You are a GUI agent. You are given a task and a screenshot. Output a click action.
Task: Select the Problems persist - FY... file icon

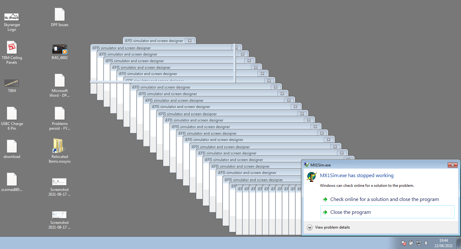[60, 118]
